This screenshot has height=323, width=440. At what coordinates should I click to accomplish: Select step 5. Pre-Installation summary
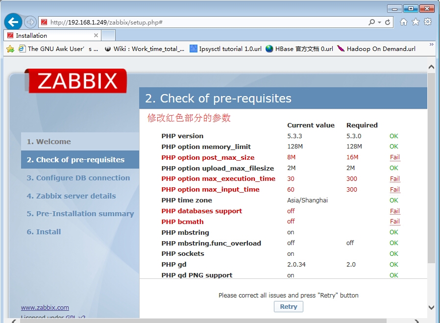tap(80, 214)
